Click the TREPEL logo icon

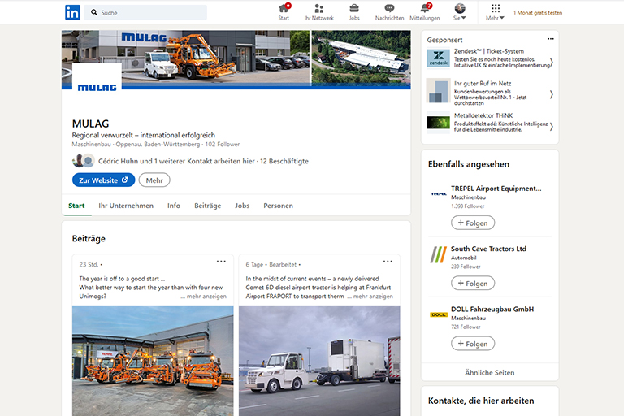(x=439, y=194)
